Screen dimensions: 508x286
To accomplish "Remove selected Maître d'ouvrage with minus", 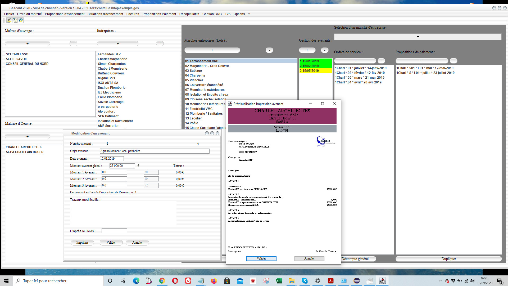I will pyautogui.click(x=73, y=43).
